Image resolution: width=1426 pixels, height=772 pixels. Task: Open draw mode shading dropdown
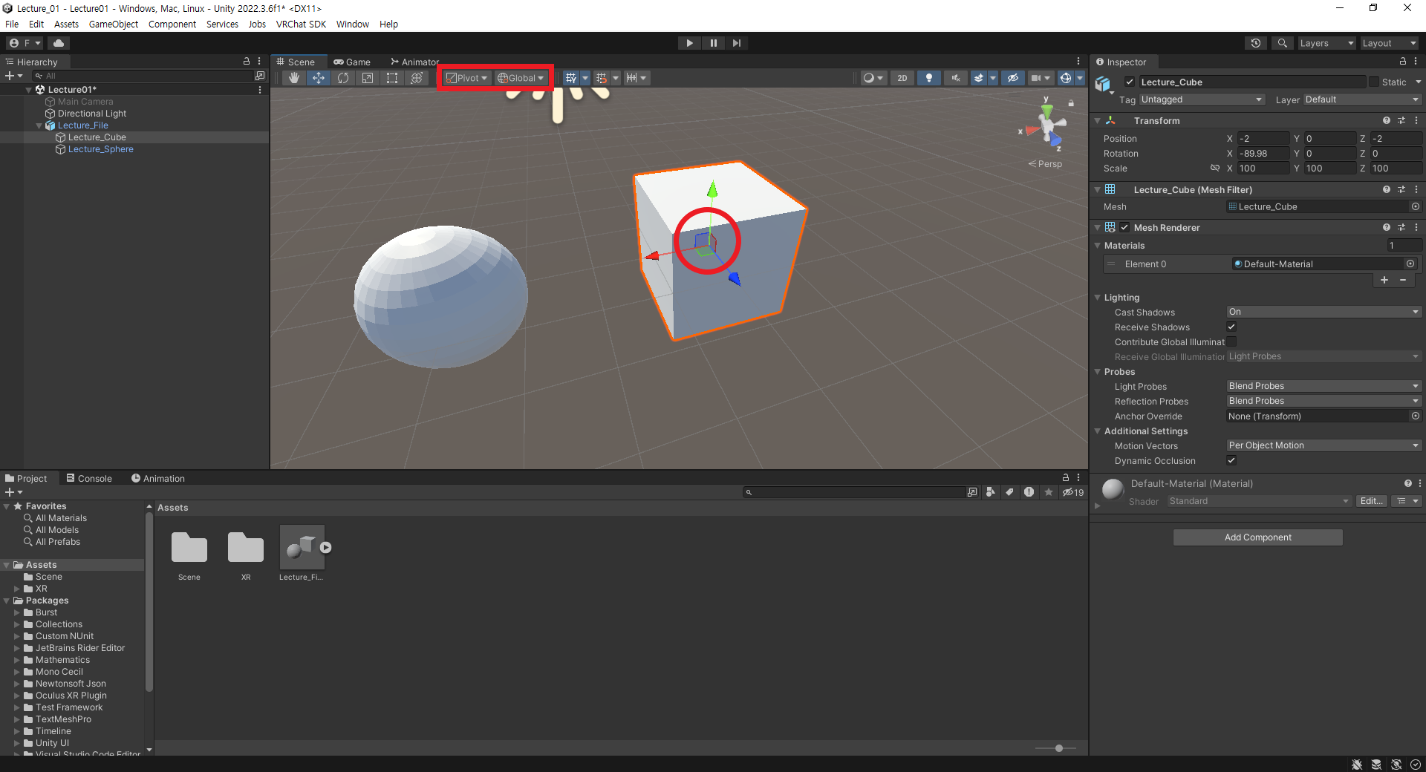[873, 78]
